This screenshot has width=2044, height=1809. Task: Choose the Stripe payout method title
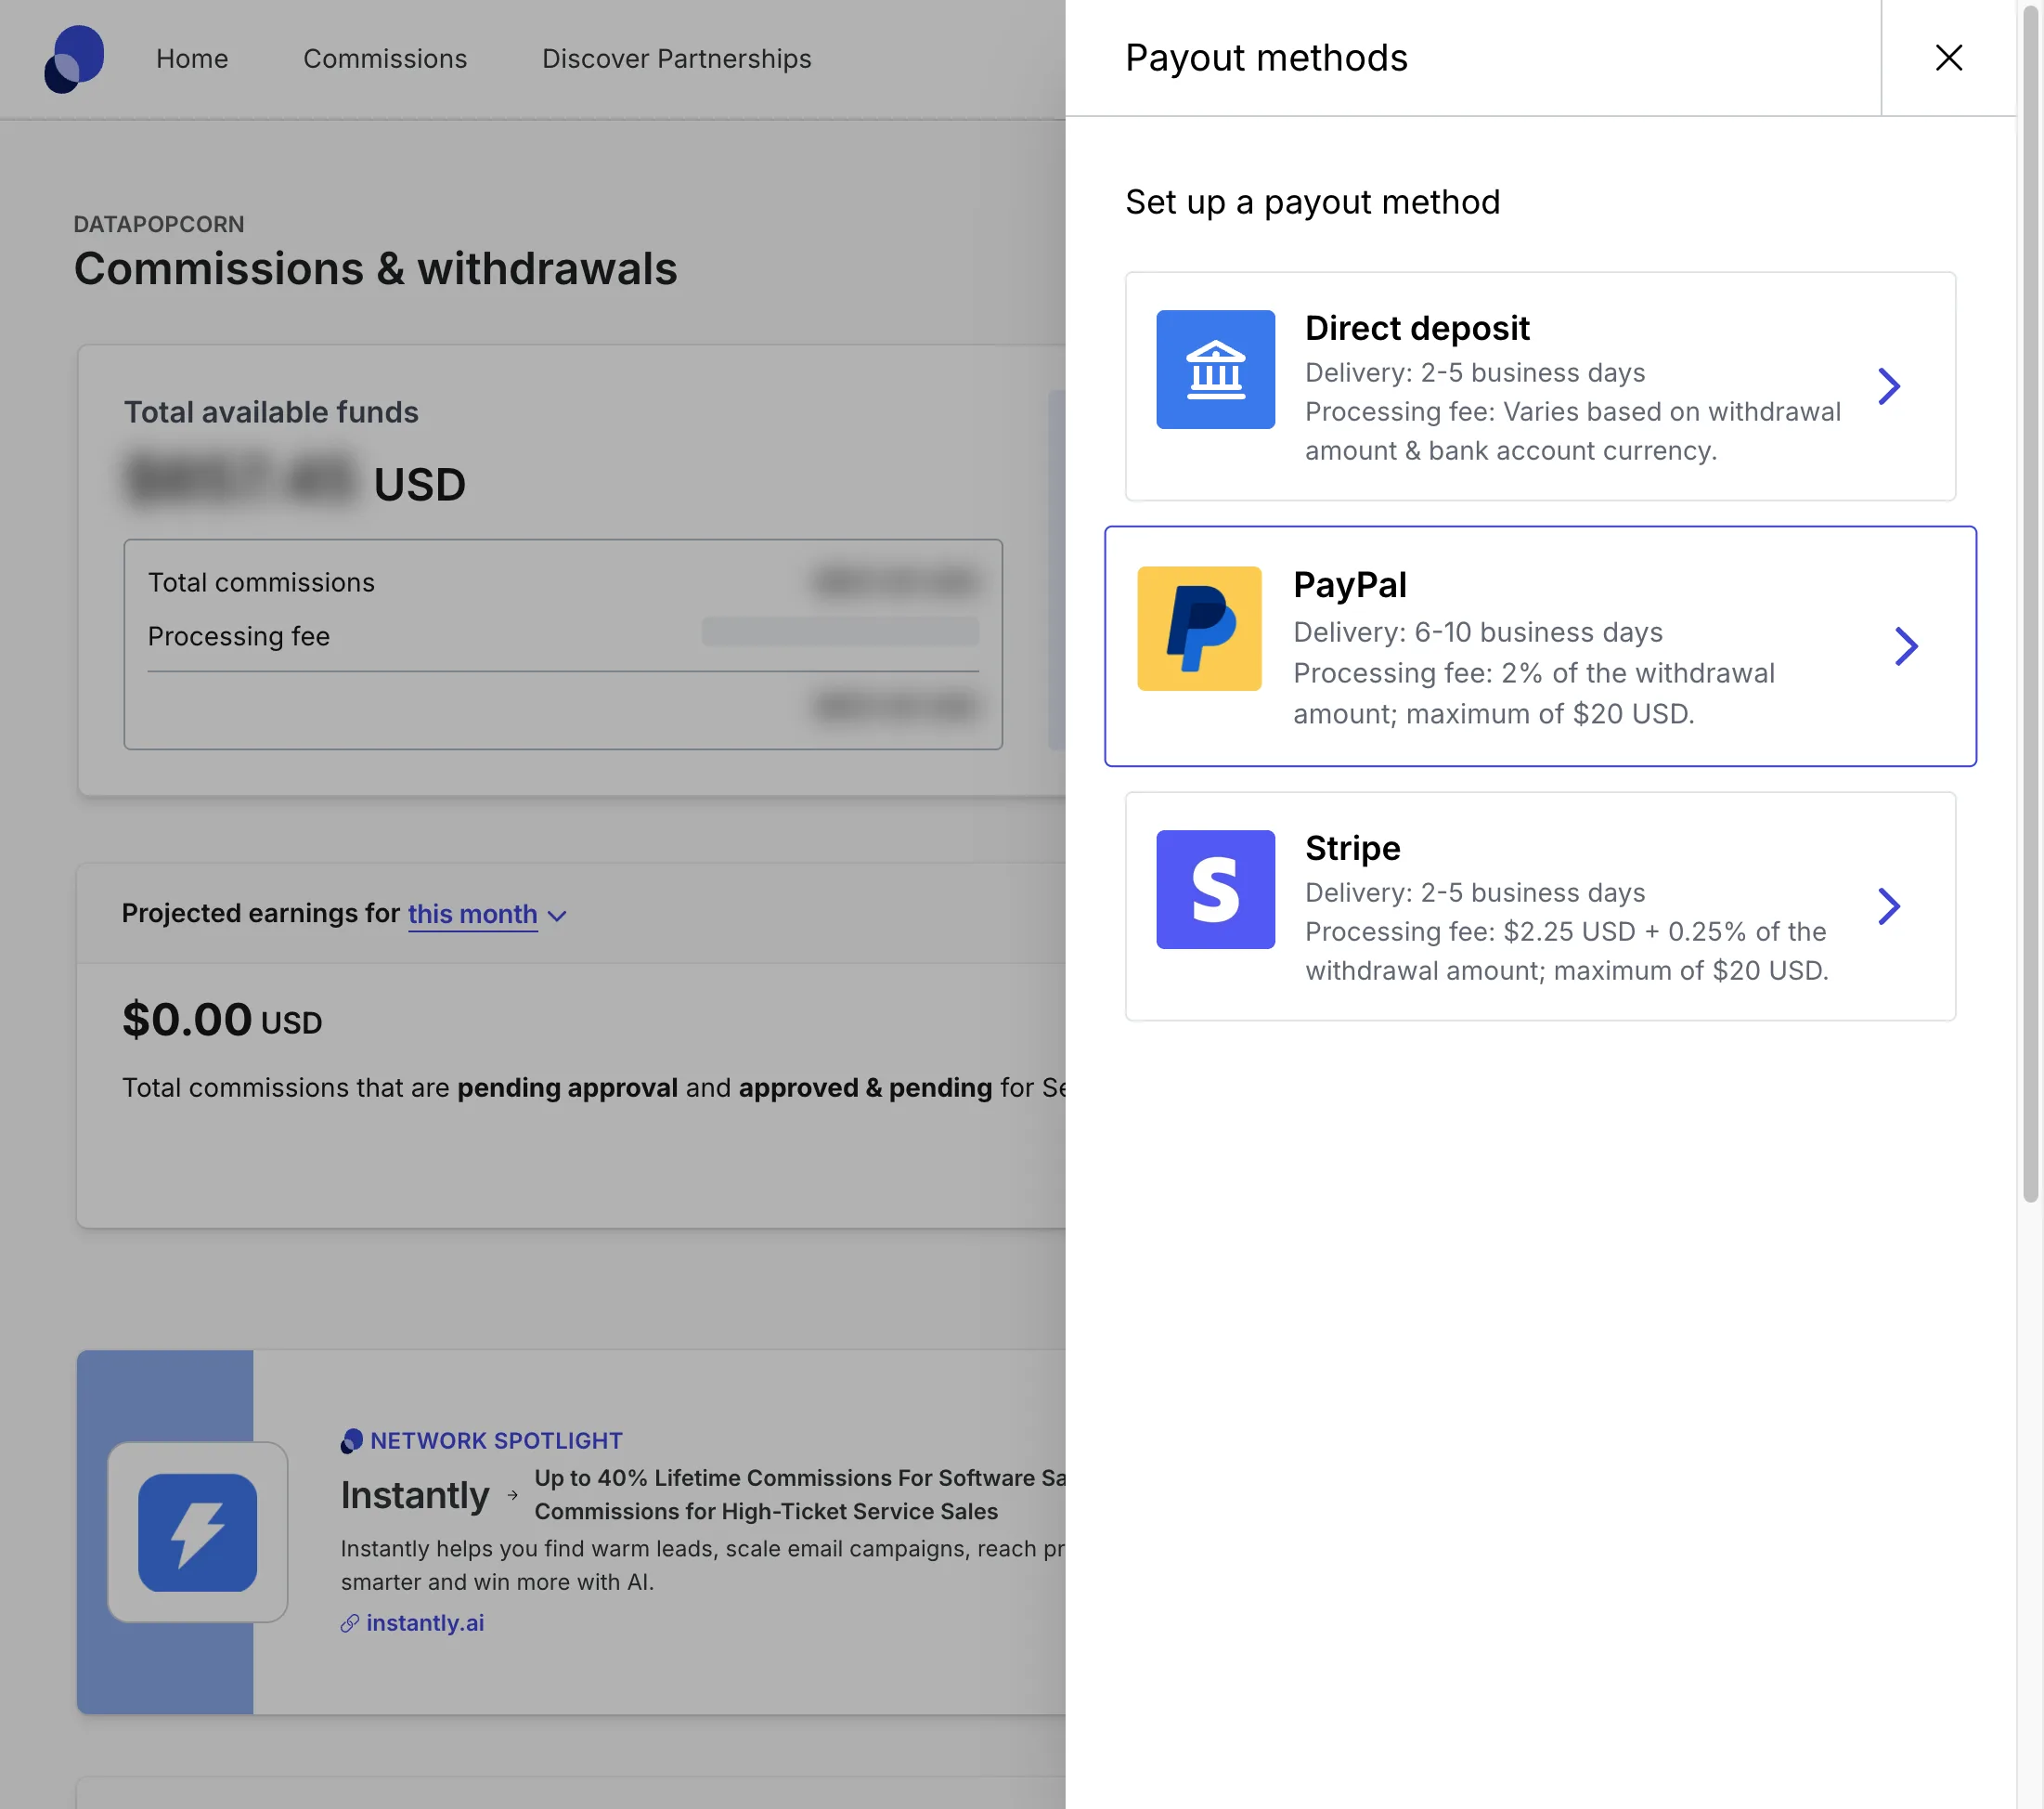pyautogui.click(x=1353, y=849)
